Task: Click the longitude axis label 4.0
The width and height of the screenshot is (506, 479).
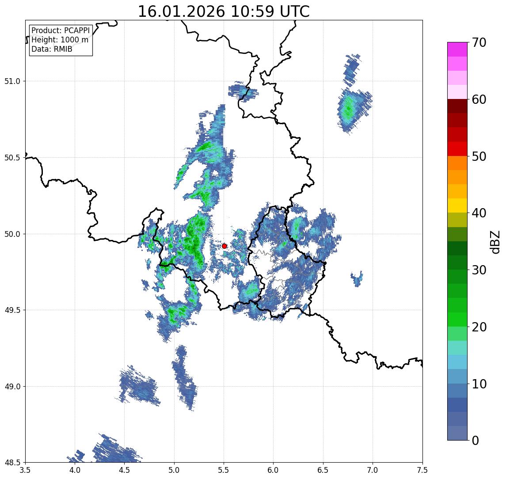Action: tap(75, 470)
